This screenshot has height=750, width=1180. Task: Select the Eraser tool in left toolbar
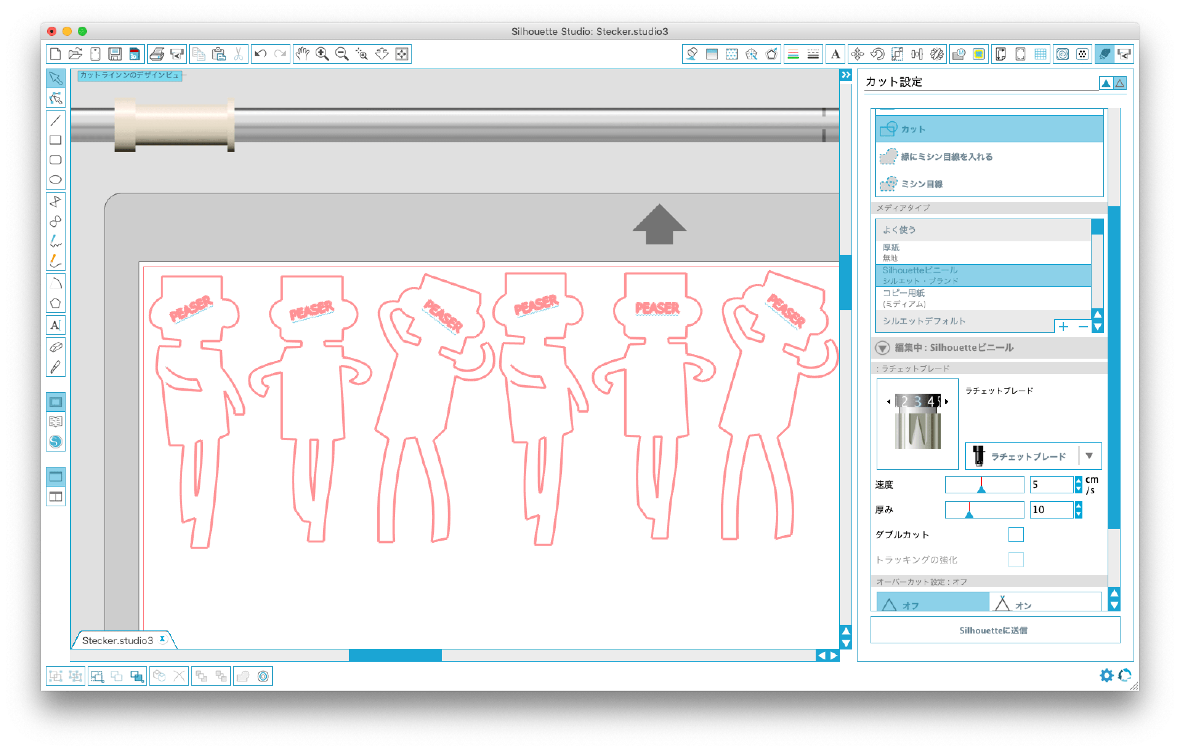[55, 347]
